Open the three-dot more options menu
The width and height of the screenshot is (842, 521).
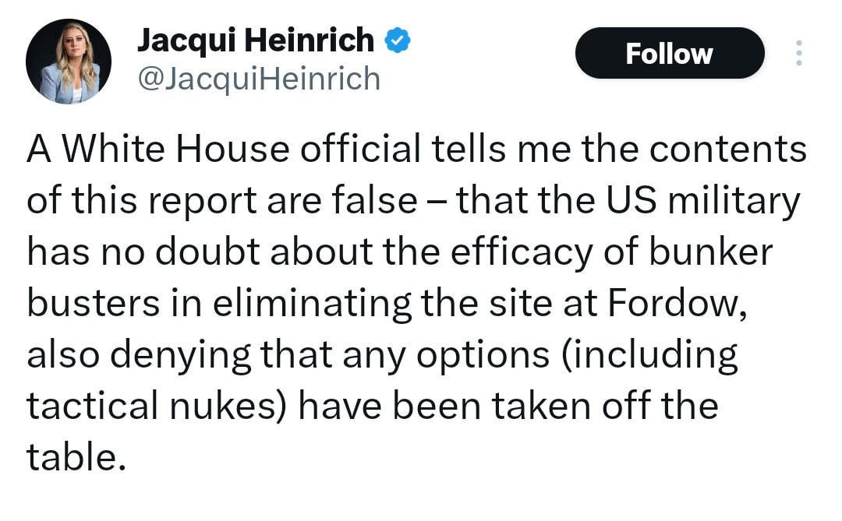798,53
